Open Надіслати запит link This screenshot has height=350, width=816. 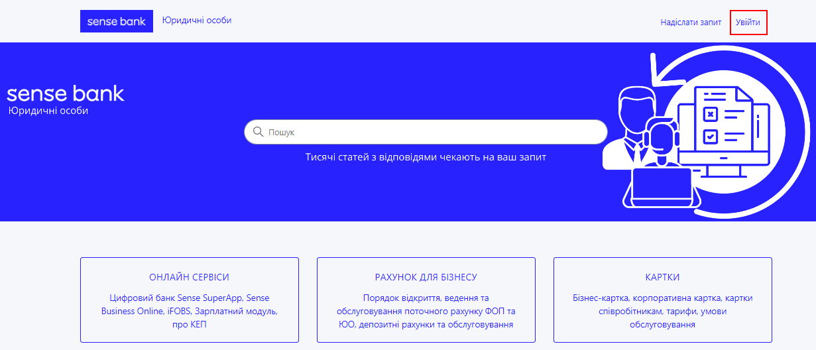pos(691,23)
